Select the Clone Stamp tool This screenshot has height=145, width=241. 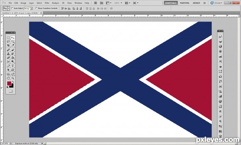[8, 54]
